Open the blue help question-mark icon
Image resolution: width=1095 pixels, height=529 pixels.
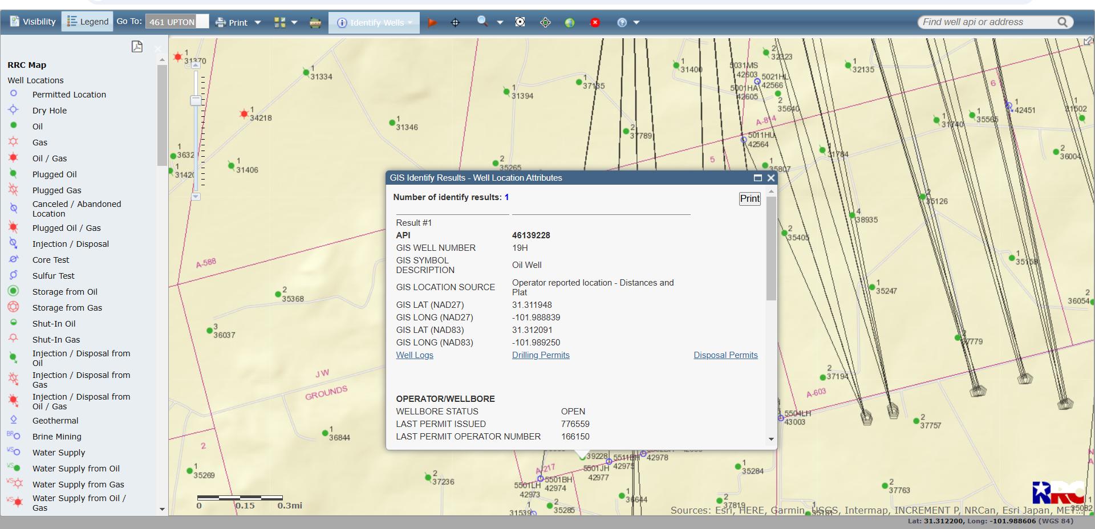[622, 23]
